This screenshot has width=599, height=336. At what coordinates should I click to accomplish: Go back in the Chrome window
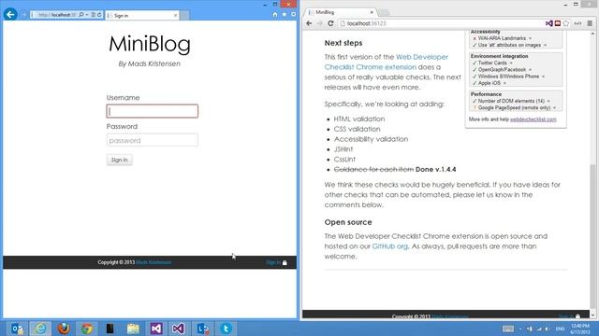pos(309,23)
